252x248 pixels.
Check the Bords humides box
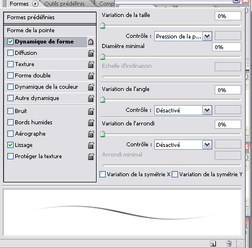point(10,123)
